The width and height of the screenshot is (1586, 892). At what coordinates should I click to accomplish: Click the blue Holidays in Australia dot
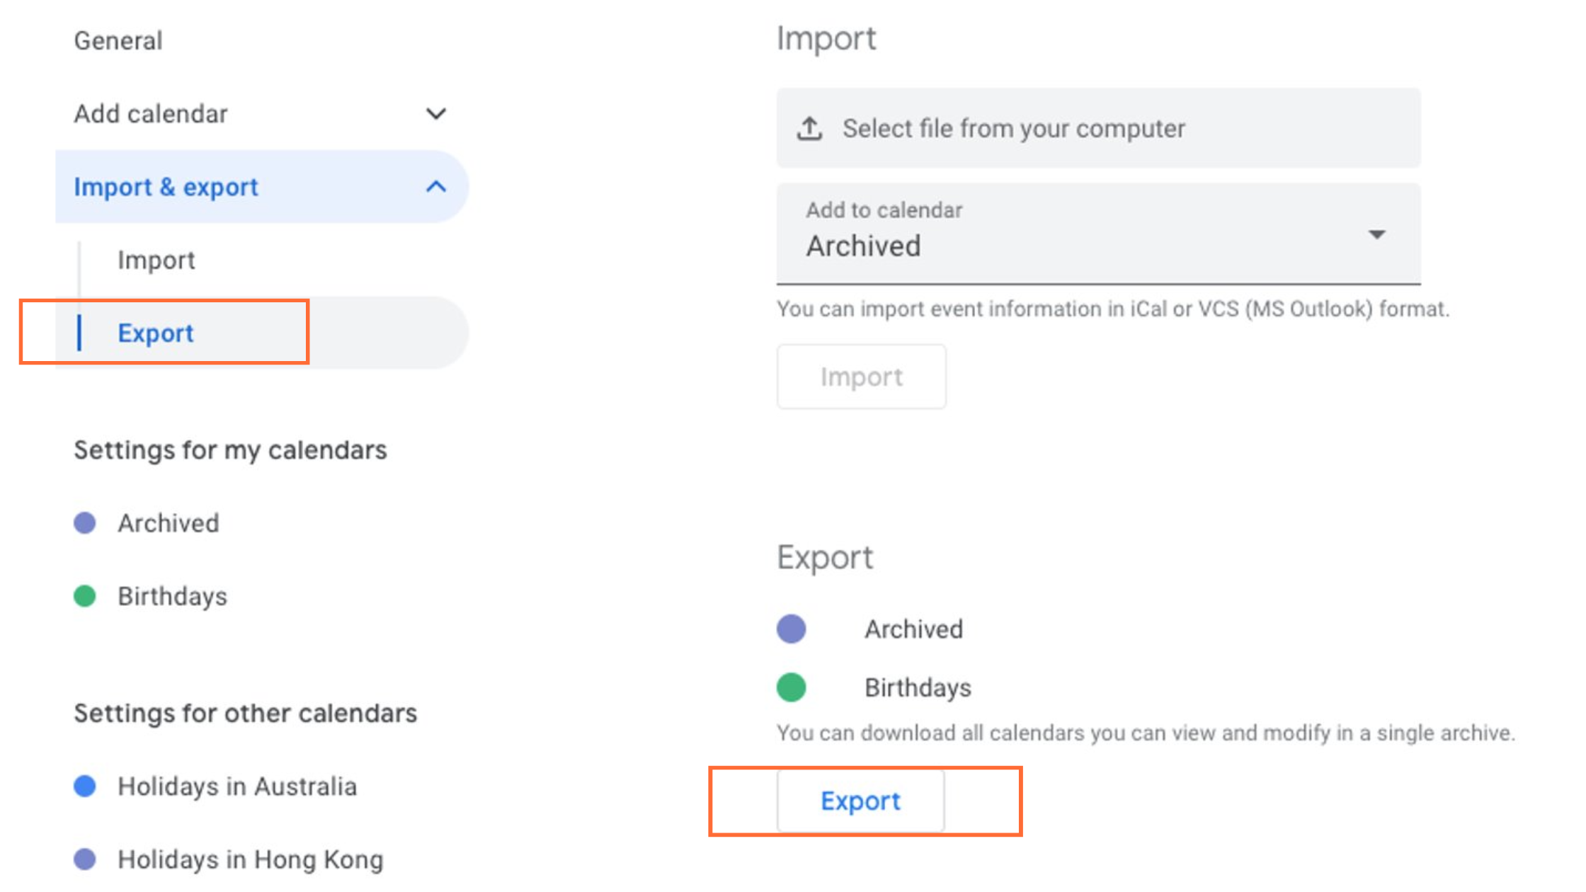click(85, 786)
